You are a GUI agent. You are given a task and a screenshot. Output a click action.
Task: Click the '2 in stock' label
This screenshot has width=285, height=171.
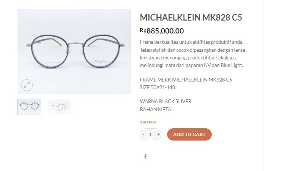148,122
